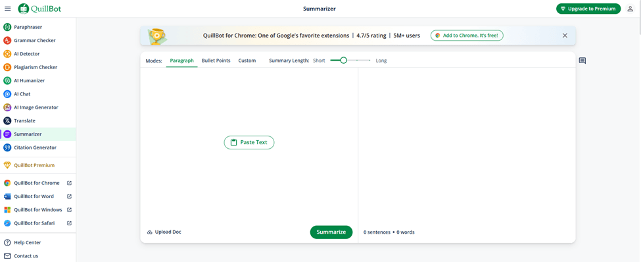Viewport: 641px width, 262px height.
Task: Click the Citation Generator sidebar icon
Action: (x=7, y=147)
